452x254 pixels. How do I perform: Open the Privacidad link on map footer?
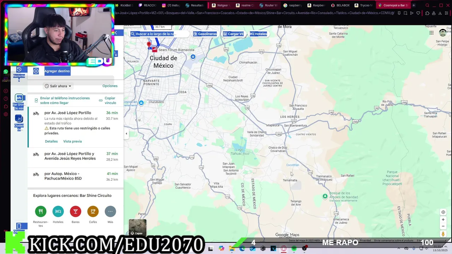tap(365, 241)
